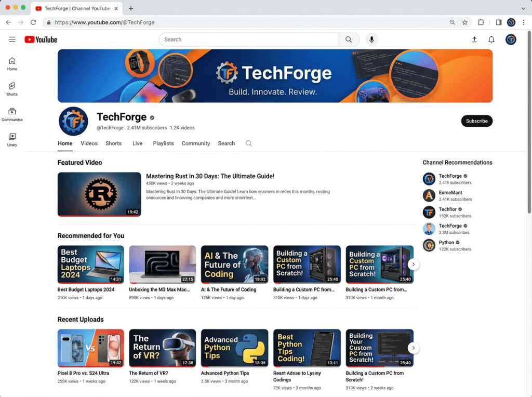Open Best Python Tips Coding thumbnail
This screenshot has height=397, width=532.
coord(307,348)
